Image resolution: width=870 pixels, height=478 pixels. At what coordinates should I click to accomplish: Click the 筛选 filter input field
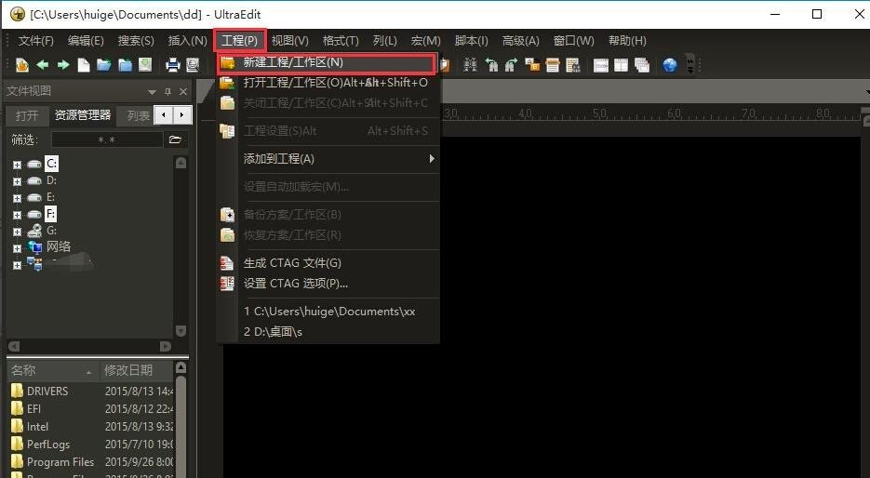point(107,139)
